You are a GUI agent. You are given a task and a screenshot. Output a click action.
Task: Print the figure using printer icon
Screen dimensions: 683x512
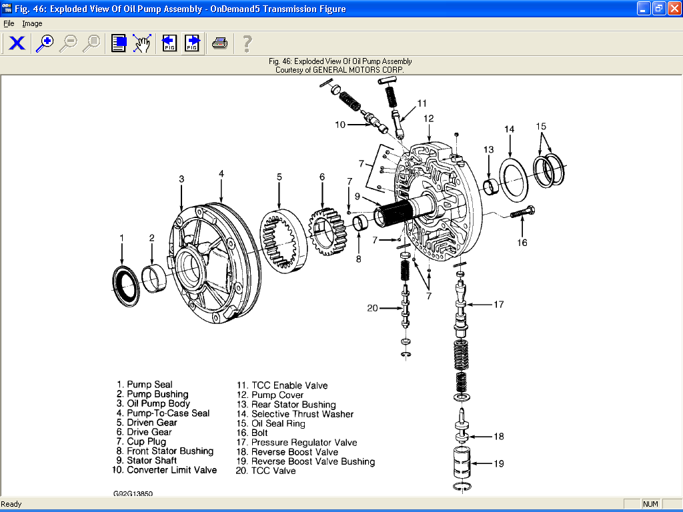[x=220, y=43]
